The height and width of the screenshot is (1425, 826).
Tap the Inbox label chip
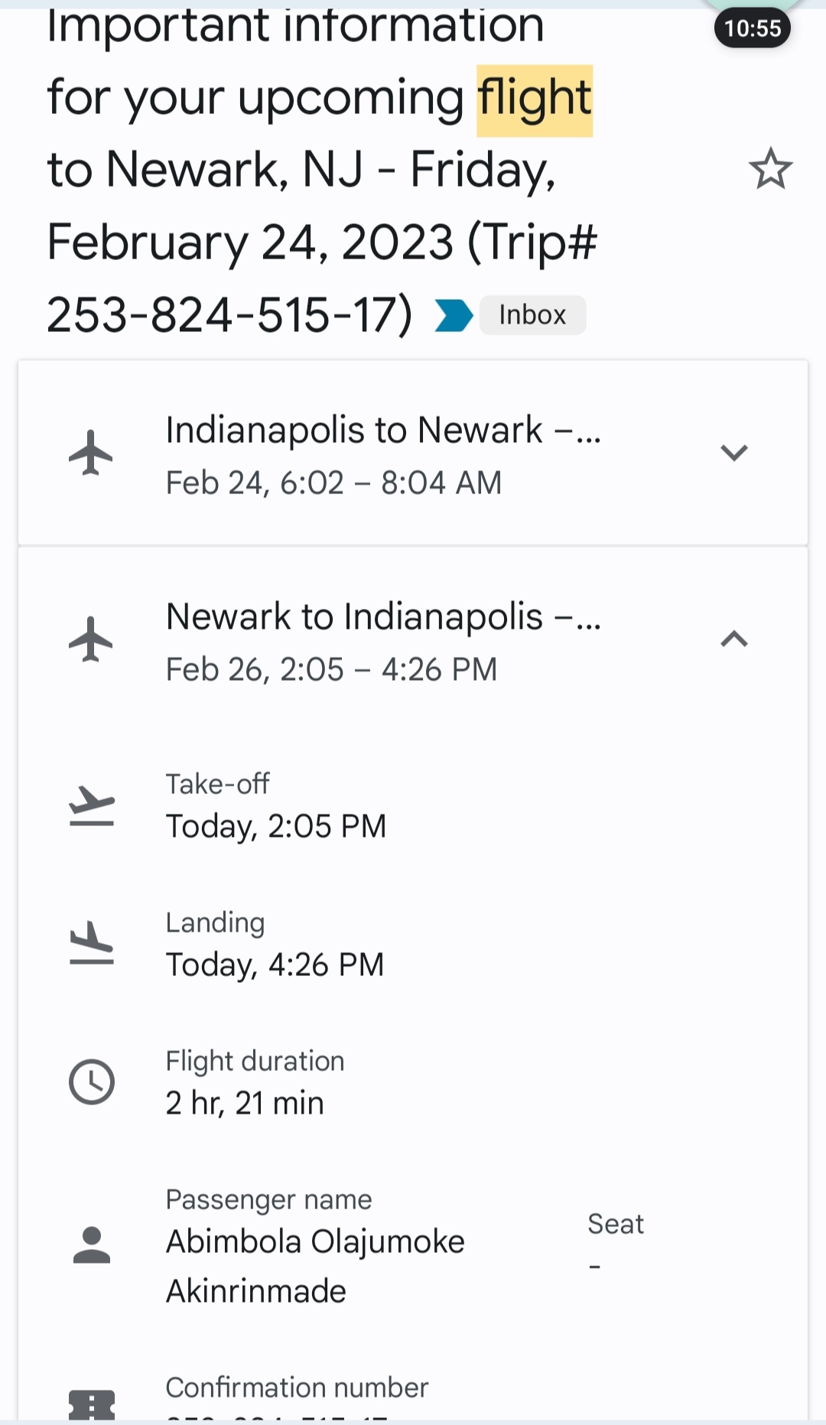[532, 315]
